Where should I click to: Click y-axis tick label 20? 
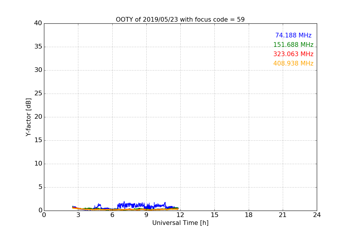point(38,117)
